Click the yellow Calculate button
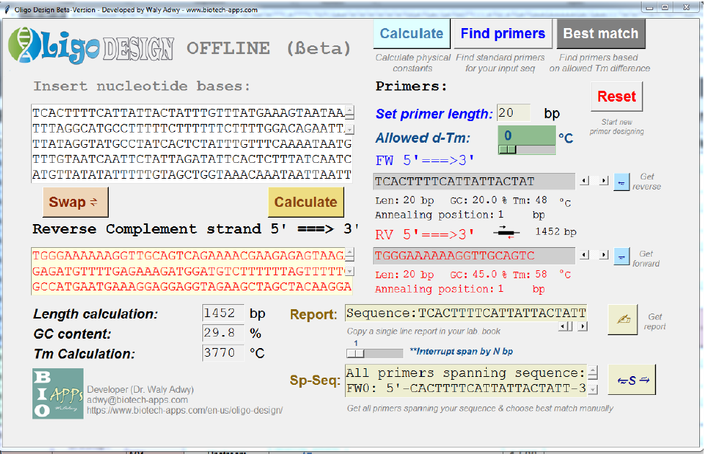This screenshot has height=454, width=705. pyautogui.click(x=306, y=202)
